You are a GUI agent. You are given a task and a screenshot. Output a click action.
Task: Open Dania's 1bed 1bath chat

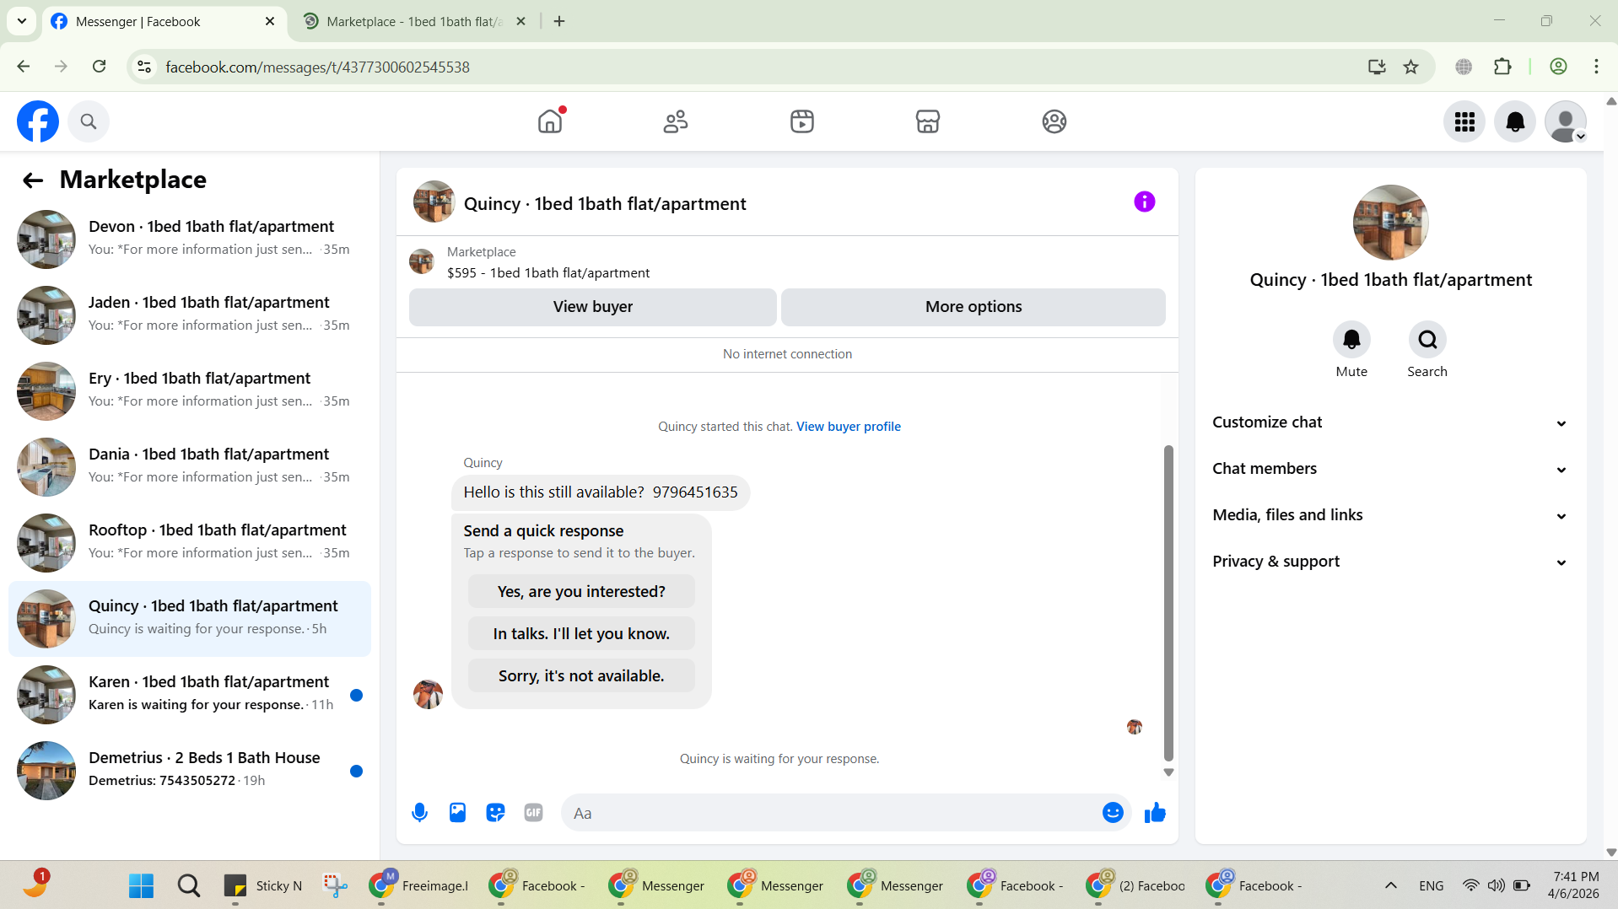point(190,467)
